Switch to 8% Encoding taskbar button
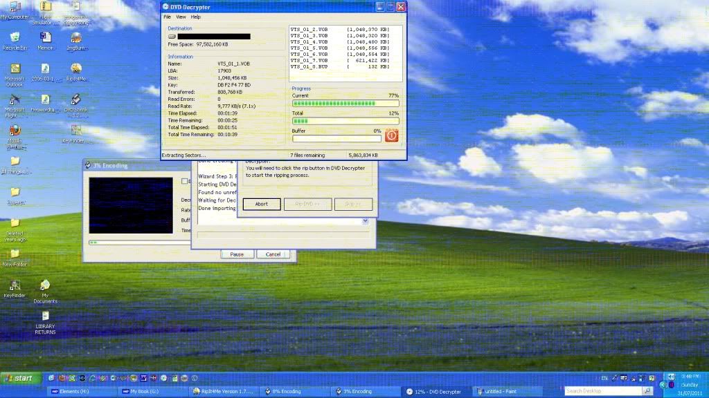 point(296,391)
